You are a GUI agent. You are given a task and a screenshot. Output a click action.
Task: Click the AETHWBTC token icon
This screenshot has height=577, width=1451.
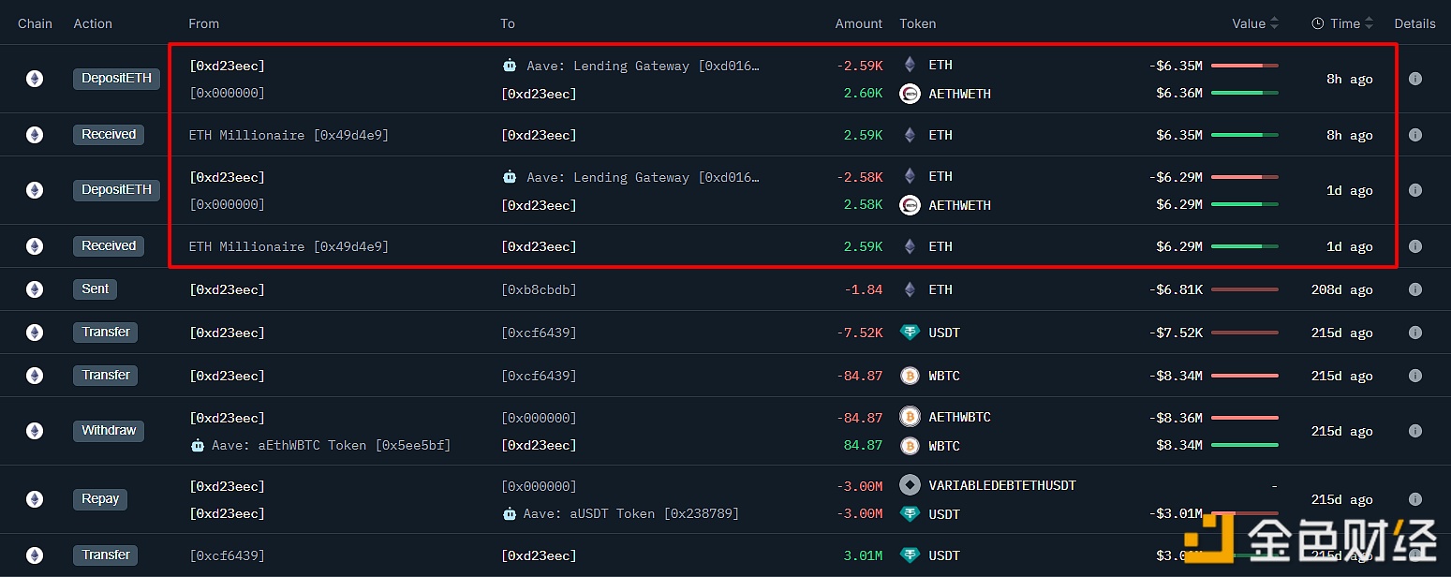pos(909,417)
